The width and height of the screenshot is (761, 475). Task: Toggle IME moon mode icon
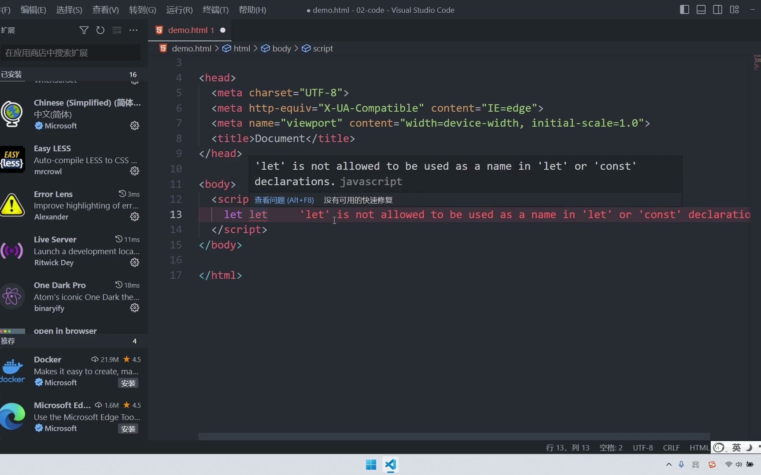749,448
